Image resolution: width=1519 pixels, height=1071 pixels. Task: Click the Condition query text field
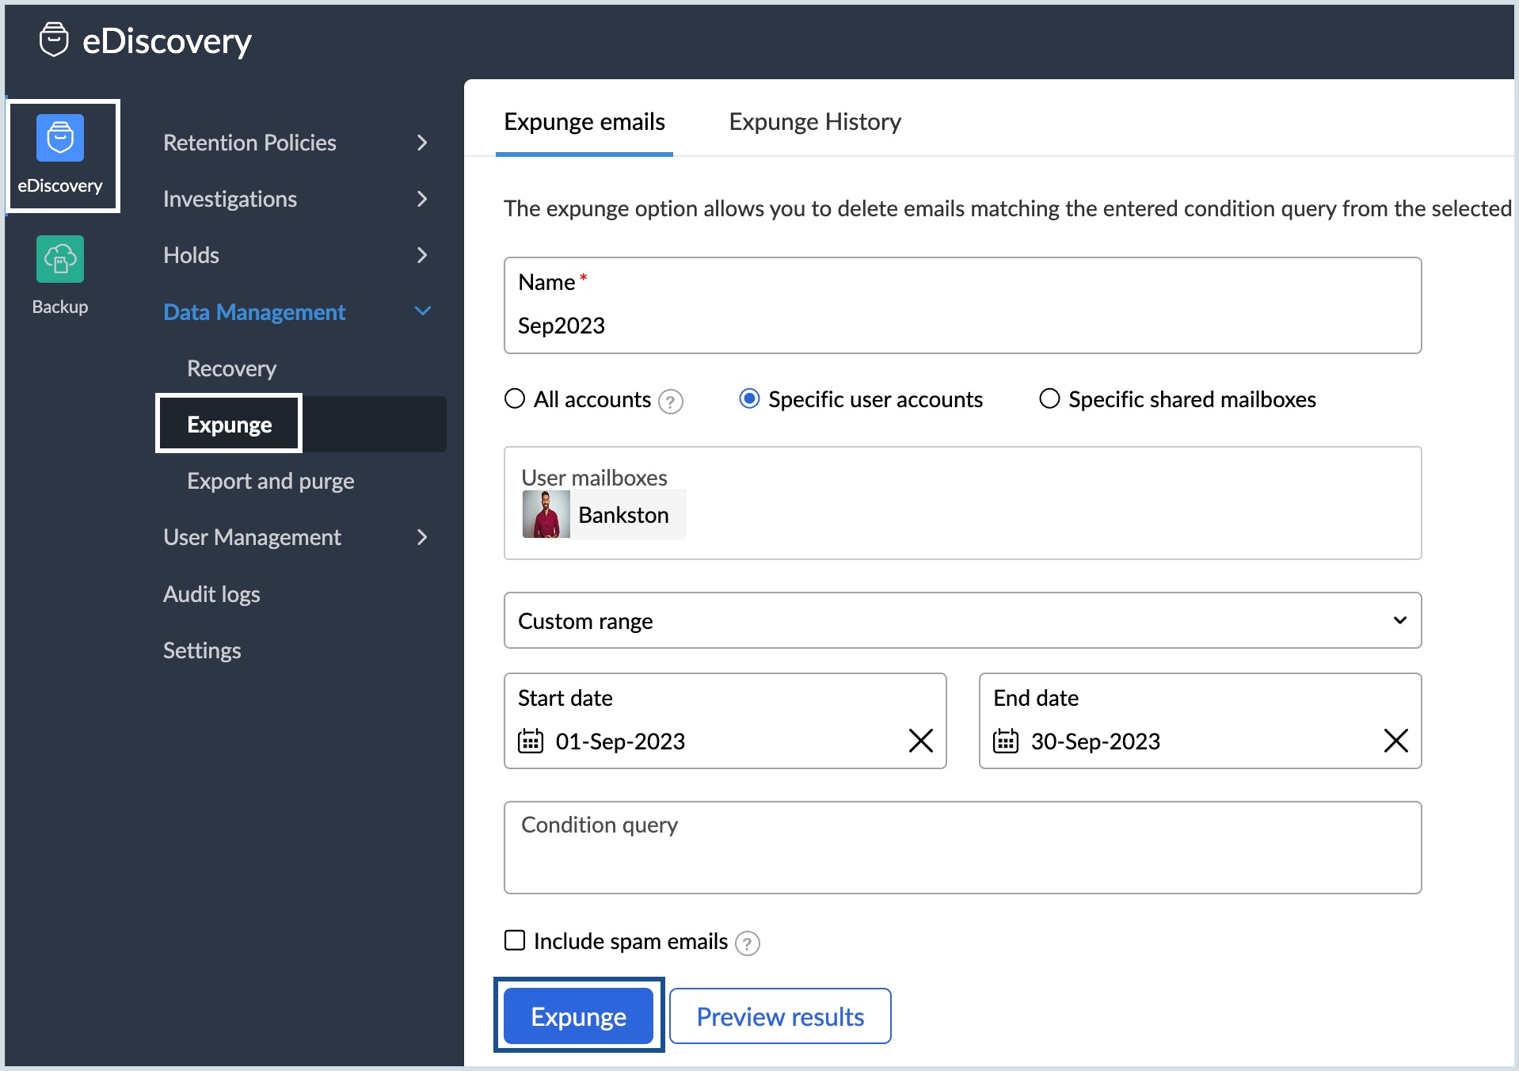962,848
